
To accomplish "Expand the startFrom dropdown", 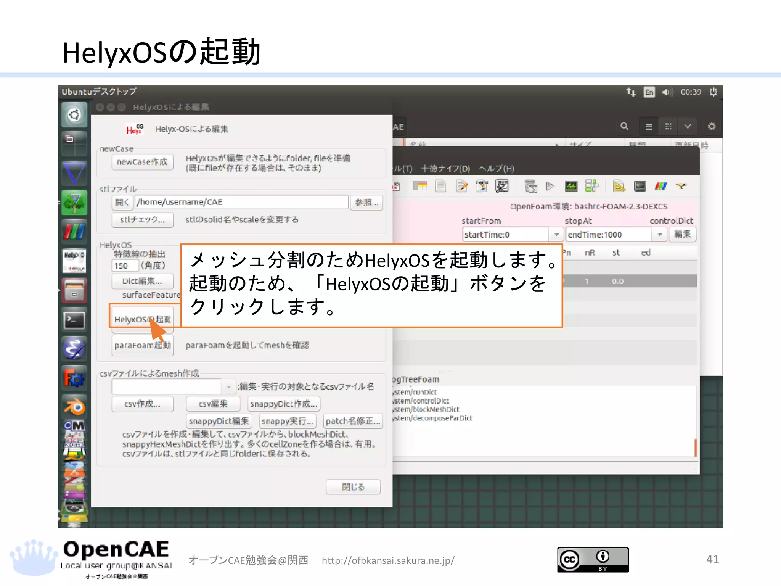I will click(x=556, y=234).
